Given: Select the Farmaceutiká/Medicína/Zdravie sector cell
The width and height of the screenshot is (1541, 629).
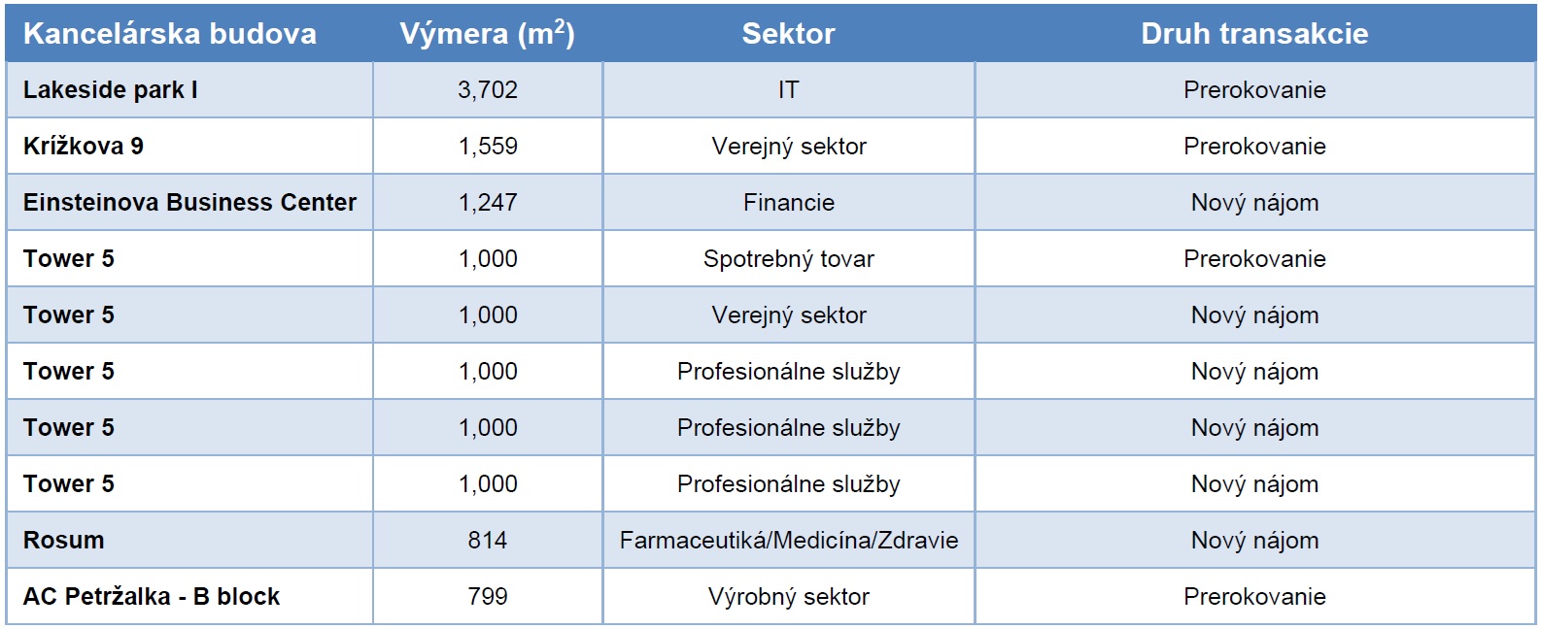Looking at the screenshot, I should coord(788,541).
